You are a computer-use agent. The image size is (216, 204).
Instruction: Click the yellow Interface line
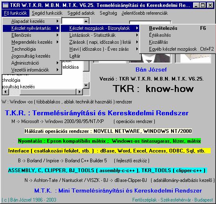click(x=109, y=151)
